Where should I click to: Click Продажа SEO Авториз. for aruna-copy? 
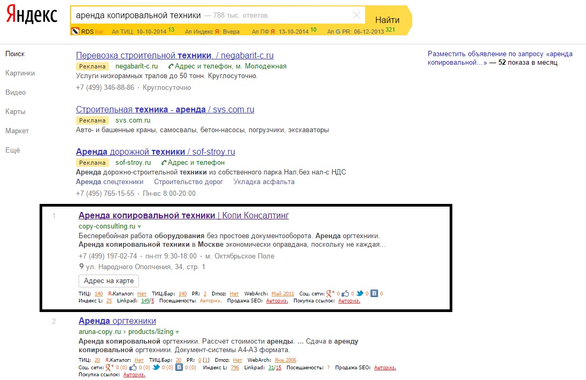[x=385, y=368]
